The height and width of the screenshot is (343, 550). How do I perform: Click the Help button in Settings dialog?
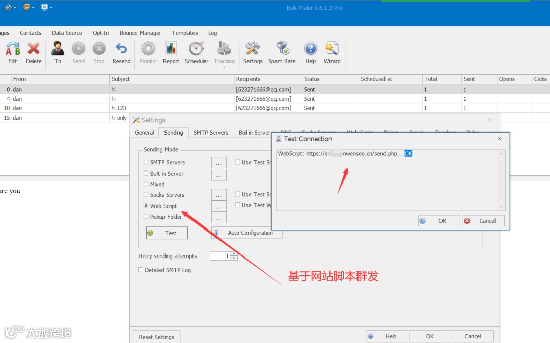pyautogui.click(x=387, y=336)
